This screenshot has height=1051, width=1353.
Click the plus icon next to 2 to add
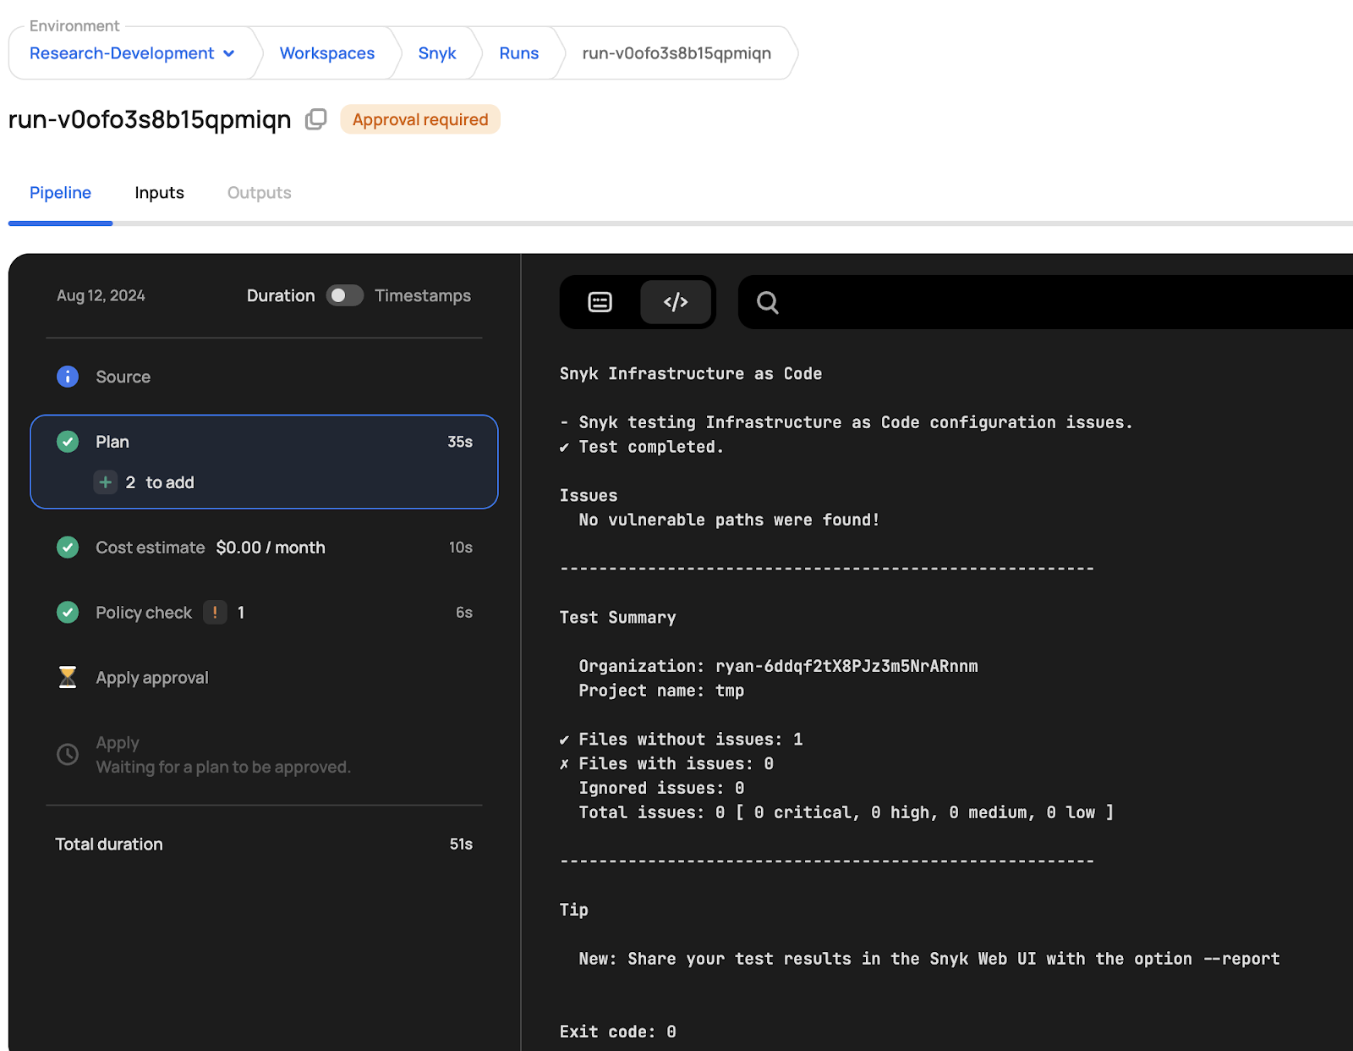point(106,482)
